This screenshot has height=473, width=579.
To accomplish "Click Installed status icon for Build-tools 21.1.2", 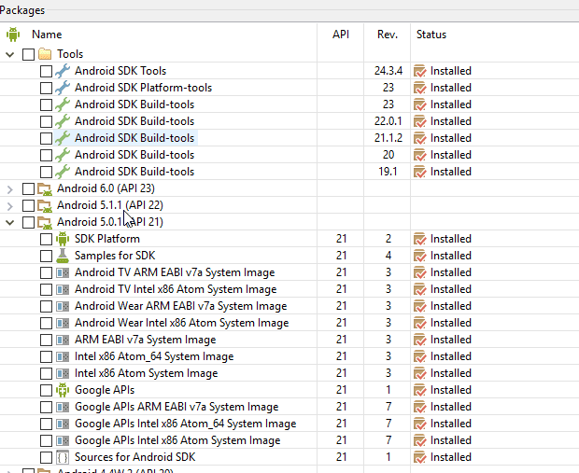I will (x=420, y=138).
